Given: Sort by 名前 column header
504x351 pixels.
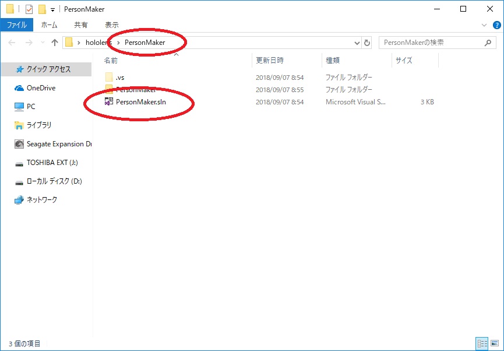Looking at the screenshot, I should point(111,60).
